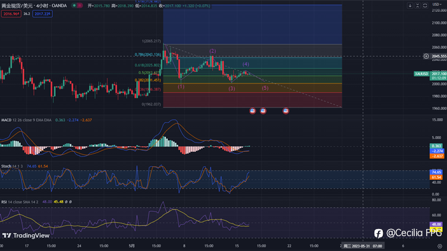Click the collapse pane arrows icon
Screen dimensions: 447x251
click(417, 5)
